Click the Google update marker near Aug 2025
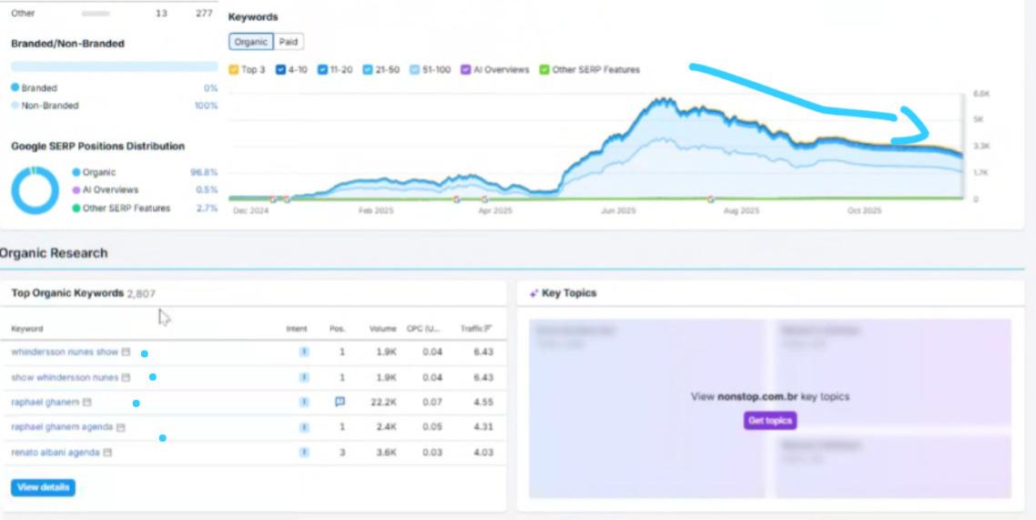 (x=711, y=198)
